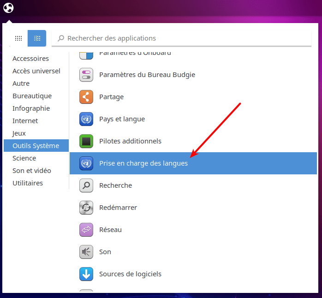Screen dimensions: 322x298
Task: Open the Réseau network icon
Action: click(86, 230)
